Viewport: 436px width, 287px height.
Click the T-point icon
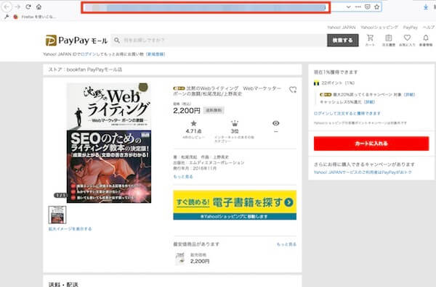(x=316, y=83)
